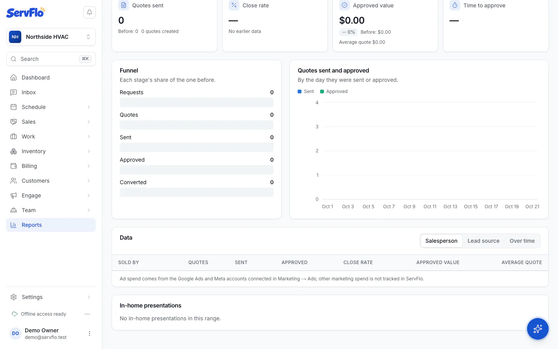The width and height of the screenshot is (558, 349).
Task: Switch data view to Salesperson
Action: click(441, 241)
